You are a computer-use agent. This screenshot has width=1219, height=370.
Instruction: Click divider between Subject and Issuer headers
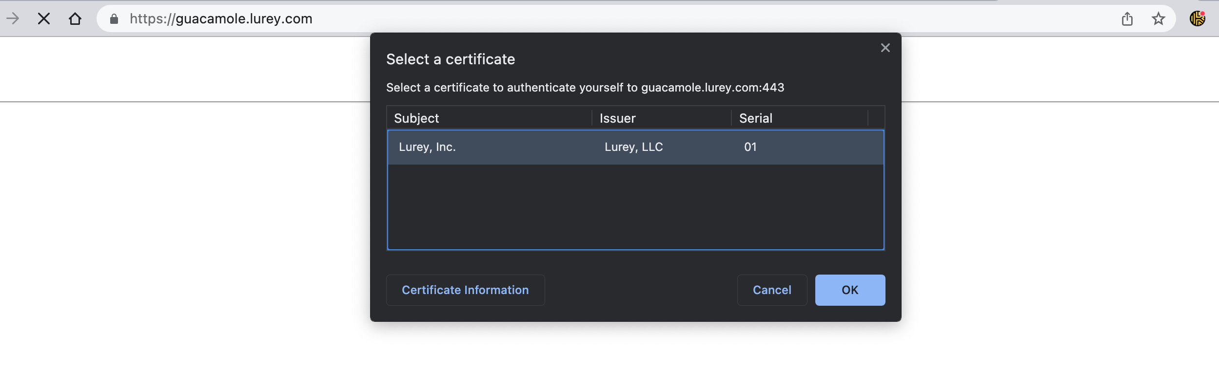(592, 118)
